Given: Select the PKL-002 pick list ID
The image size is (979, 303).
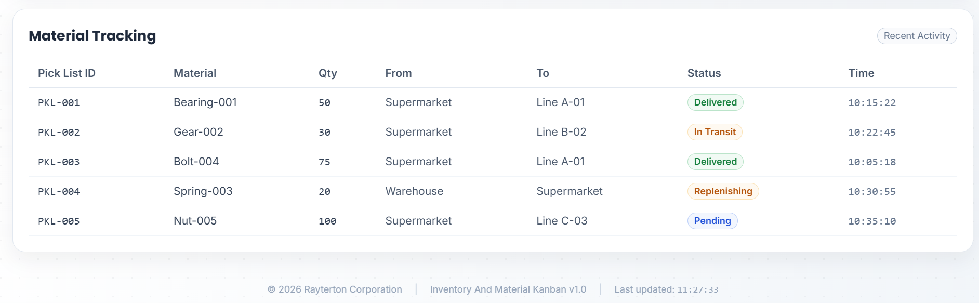Looking at the screenshot, I should [x=59, y=133].
